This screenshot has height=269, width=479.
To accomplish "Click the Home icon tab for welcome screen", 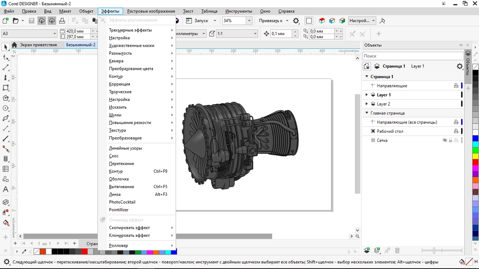I will click(15, 45).
